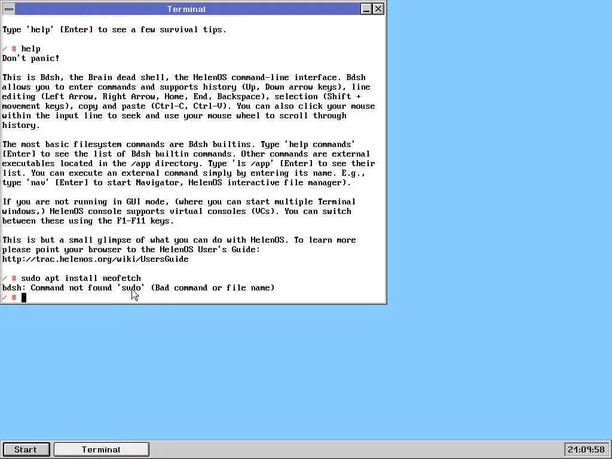This screenshot has height=459, width=612.
Task: Click the line 'please point your browser to'
Action: (131, 250)
